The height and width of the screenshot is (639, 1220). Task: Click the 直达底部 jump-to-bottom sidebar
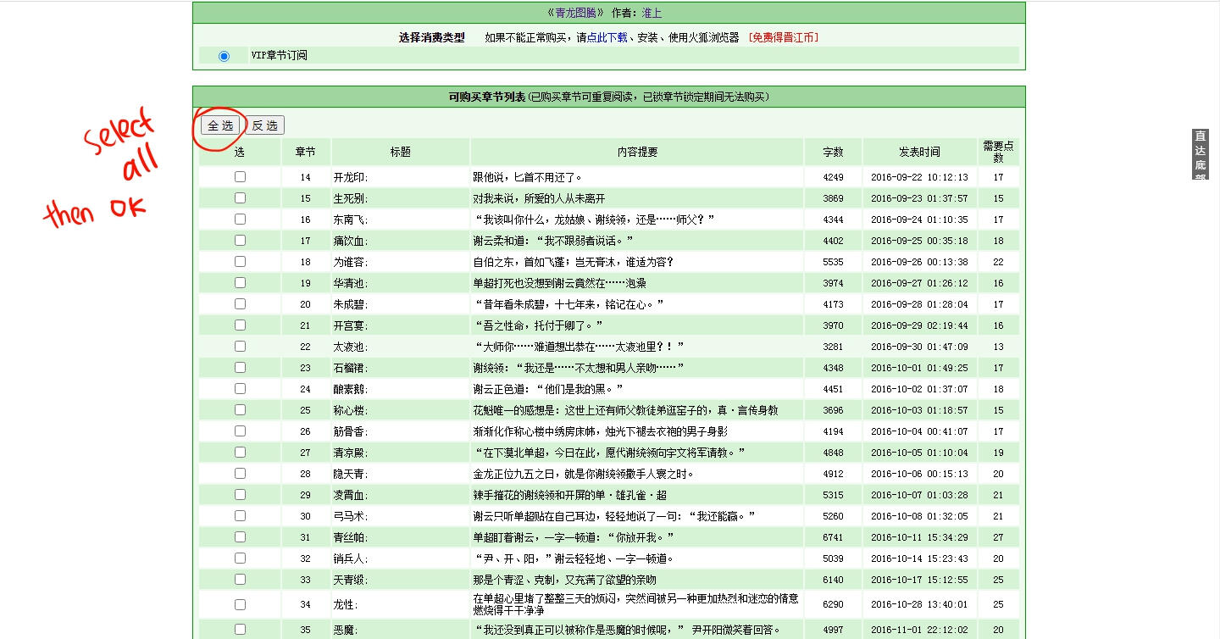1200,154
